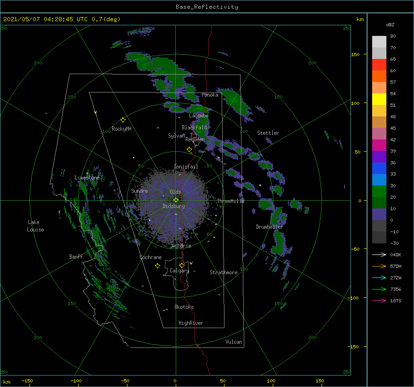This screenshot has width=414, height=387.
Task: Click the Banff town label
Action: coord(76,256)
